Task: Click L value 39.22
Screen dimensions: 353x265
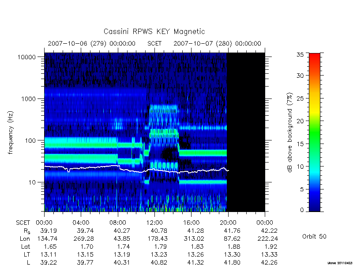Action: [49, 262]
